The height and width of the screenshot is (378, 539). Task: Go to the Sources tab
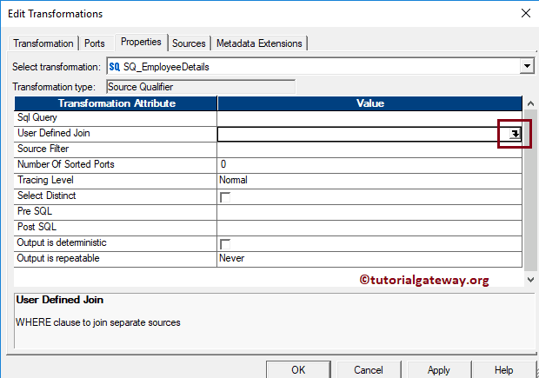(189, 43)
